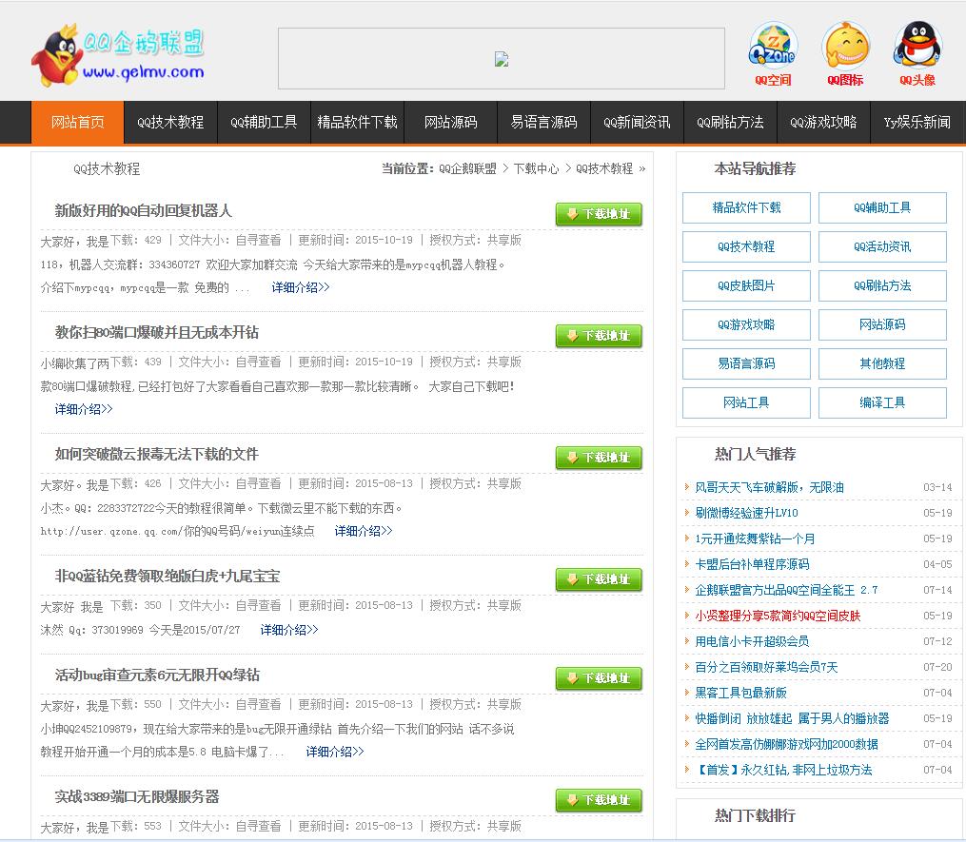Click 详细介绍>> under the mypcqq robot article

pyautogui.click(x=301, y=287)
